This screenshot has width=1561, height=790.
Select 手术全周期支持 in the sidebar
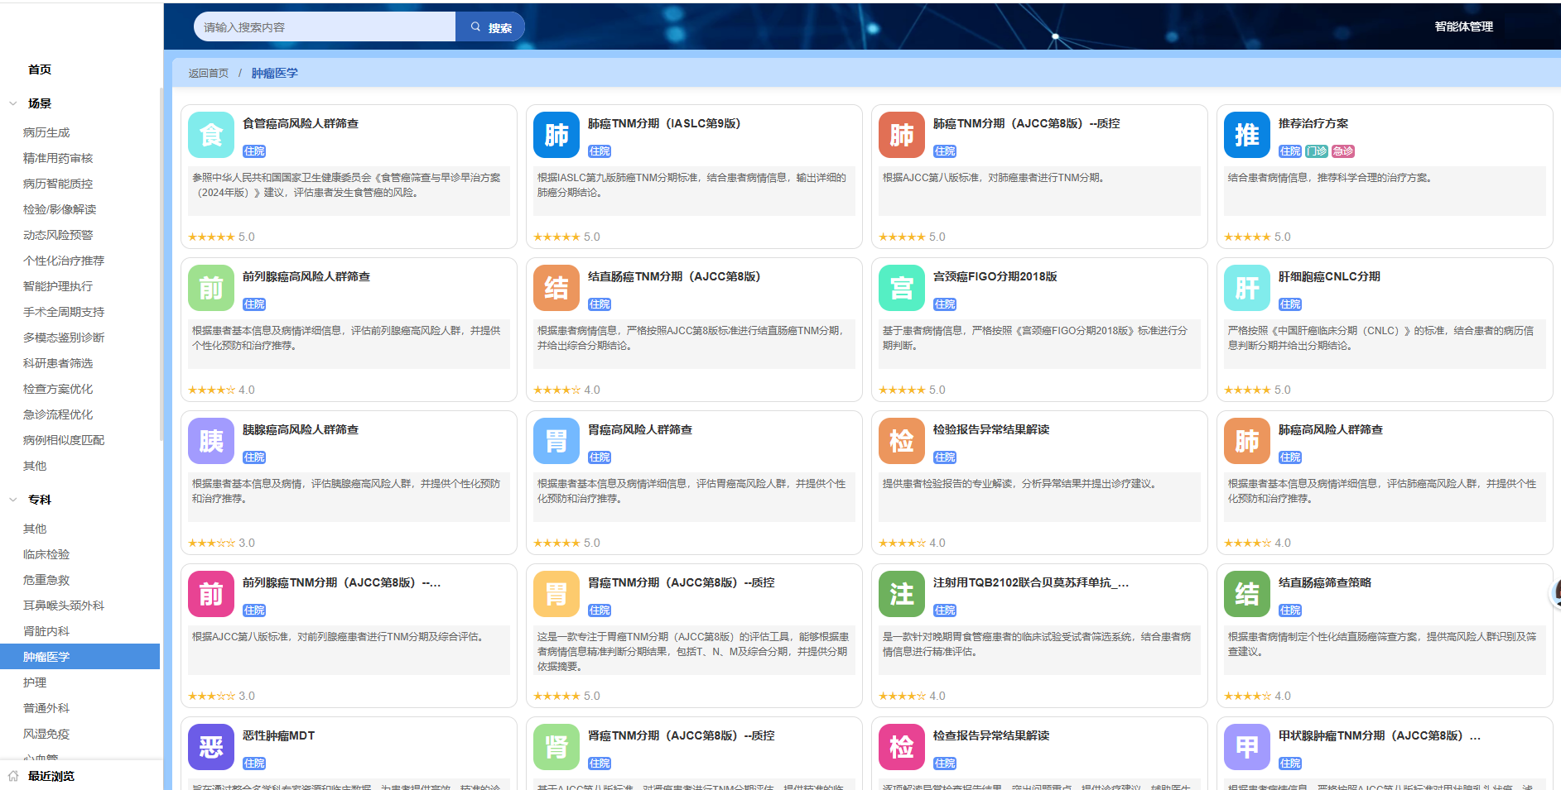pyautogui.click(x=64, y=312)
